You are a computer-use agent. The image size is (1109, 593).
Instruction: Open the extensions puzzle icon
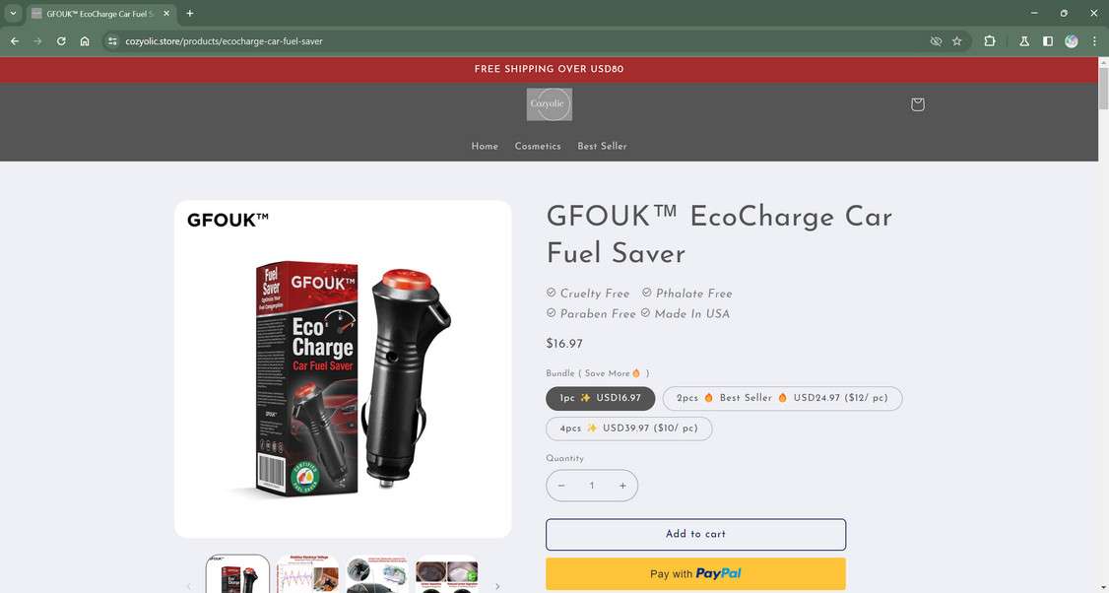pyautogui.click(x=990, y=41)
